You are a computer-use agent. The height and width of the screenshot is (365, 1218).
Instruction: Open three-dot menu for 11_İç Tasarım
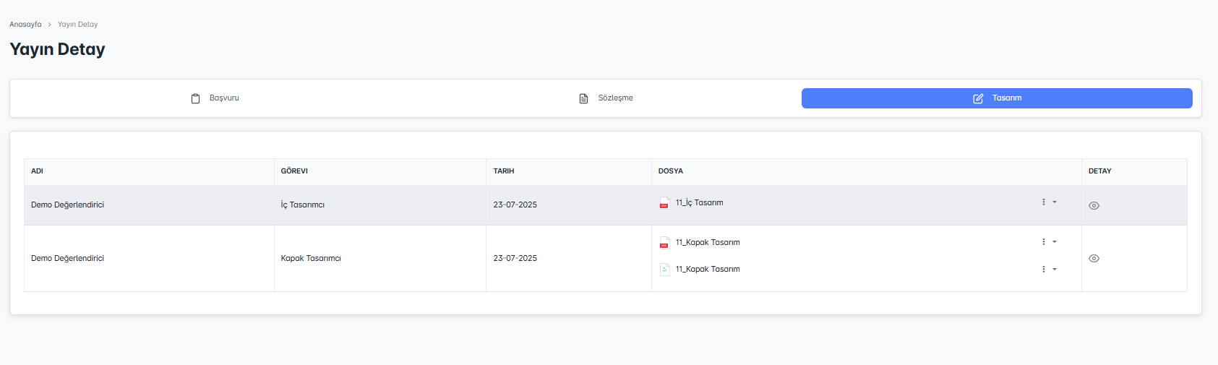[x=1043, y=202]
